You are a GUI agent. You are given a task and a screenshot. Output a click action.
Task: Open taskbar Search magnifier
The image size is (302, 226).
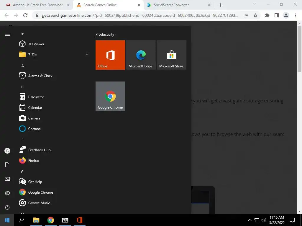[21, 220]
